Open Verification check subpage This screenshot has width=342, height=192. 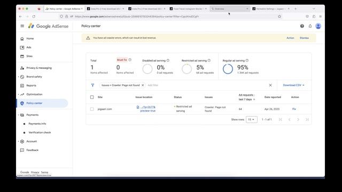(x=40, y=132)
